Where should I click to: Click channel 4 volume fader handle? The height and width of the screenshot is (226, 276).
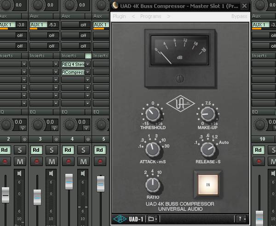coord(69,182)
